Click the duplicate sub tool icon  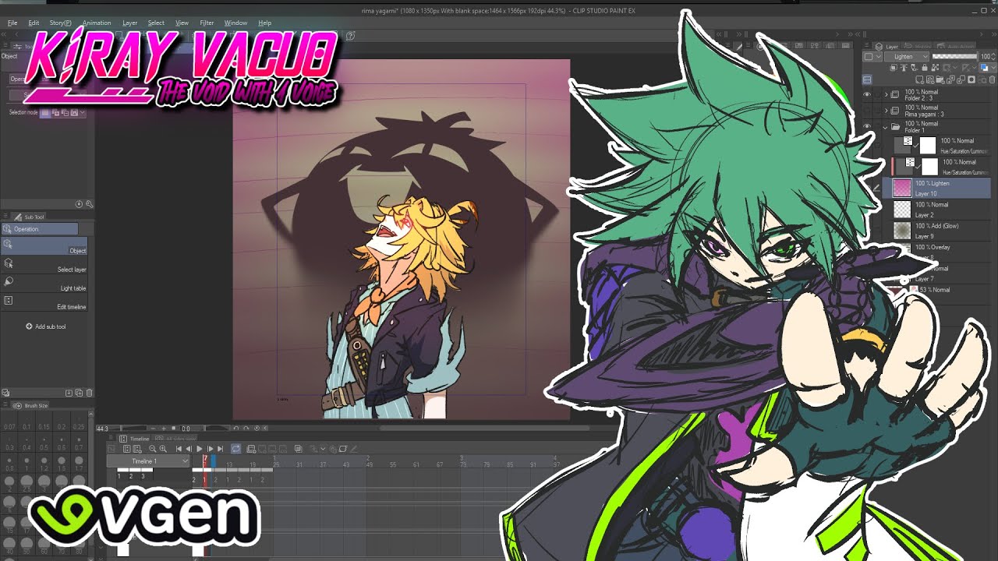[79, 393]
